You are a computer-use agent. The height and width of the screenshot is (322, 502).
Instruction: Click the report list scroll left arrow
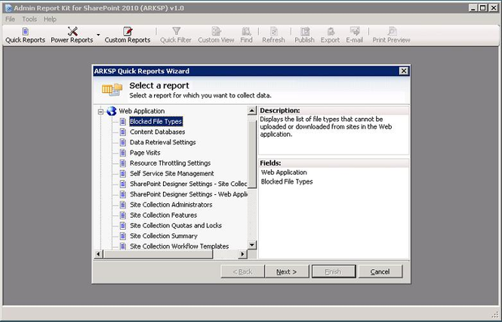[x=98, y=254]
